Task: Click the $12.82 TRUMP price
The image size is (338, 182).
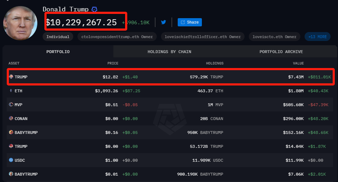Action: [111, 77]
